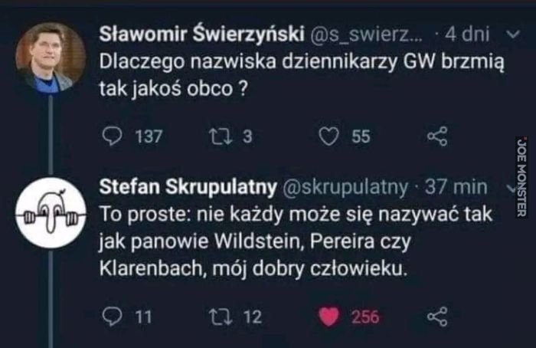Open the options chevron on Świerzyński's tweet

(x=511, y=34)
